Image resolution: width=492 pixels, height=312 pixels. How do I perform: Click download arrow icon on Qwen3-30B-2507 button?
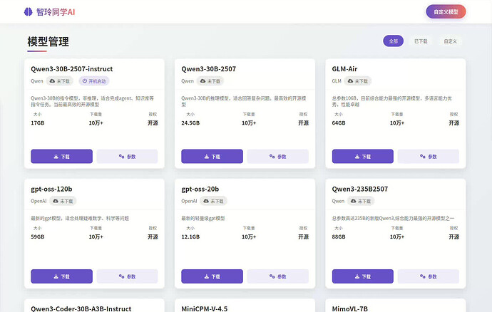click(x=207, y=156)
